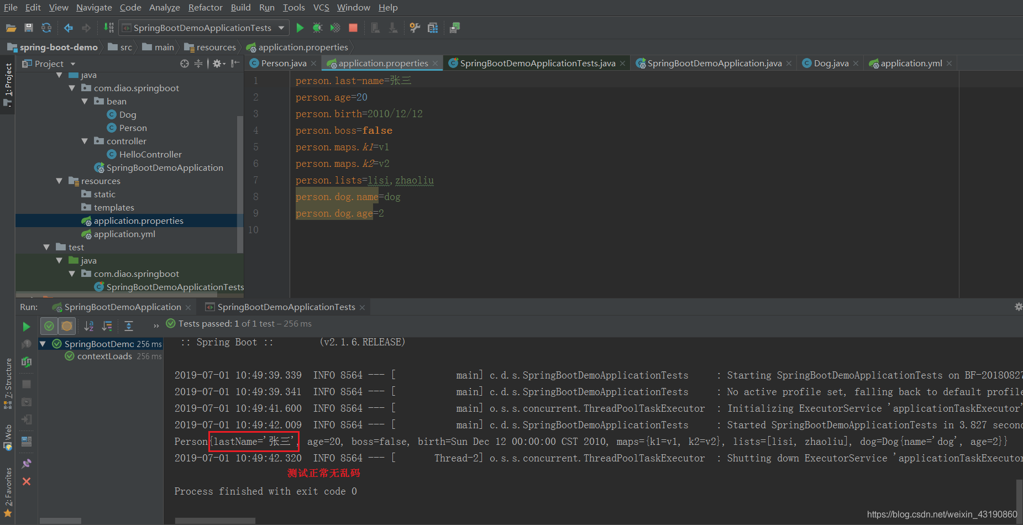Open the Navigate menu
The width and height of the screenshot is (1023, 525).
[94, 7]
